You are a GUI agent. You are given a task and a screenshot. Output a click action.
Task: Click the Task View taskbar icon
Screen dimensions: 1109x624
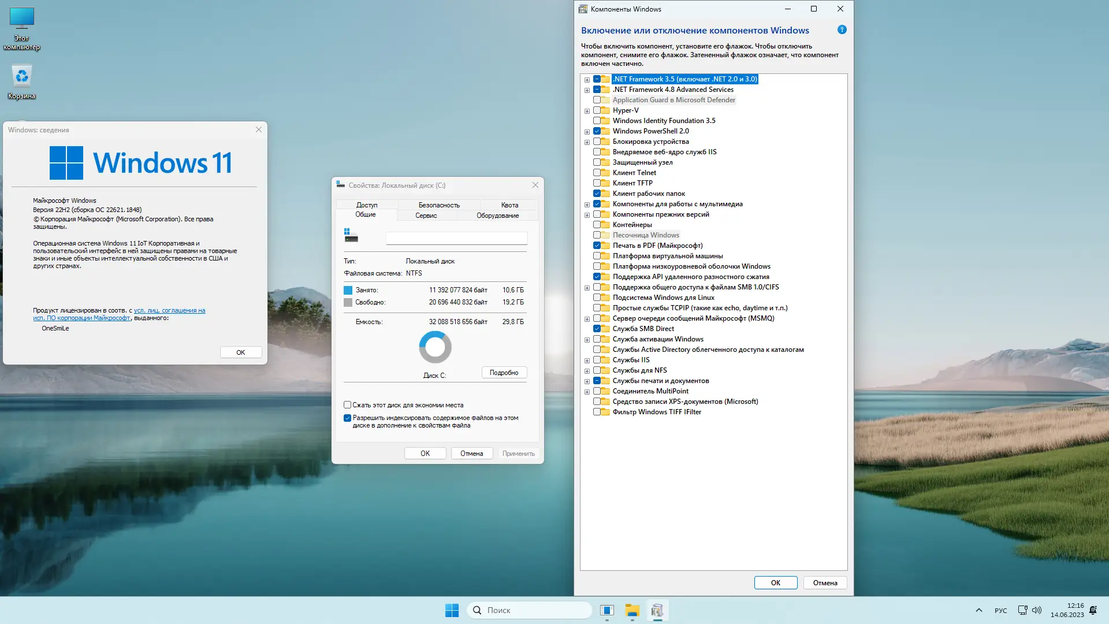pos(606,610)
